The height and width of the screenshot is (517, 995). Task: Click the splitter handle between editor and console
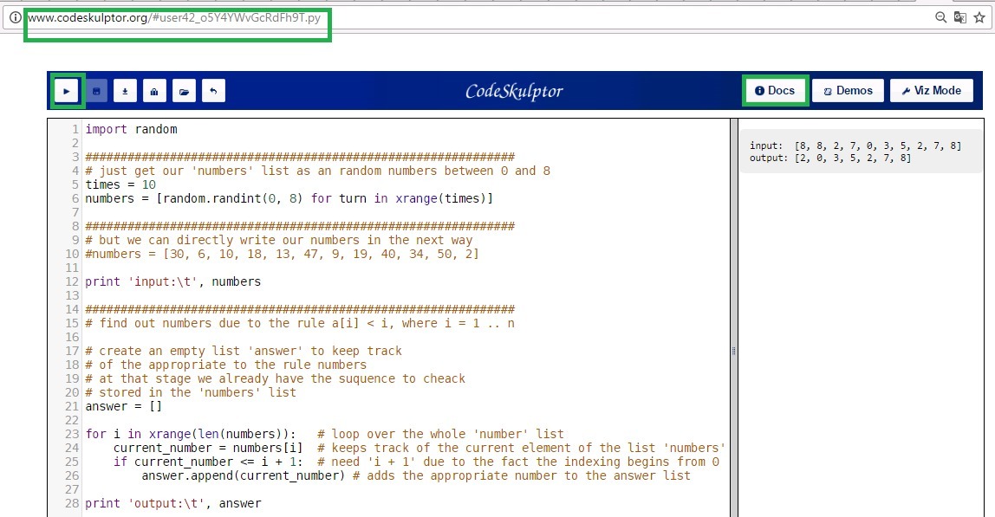click(734, 351)
